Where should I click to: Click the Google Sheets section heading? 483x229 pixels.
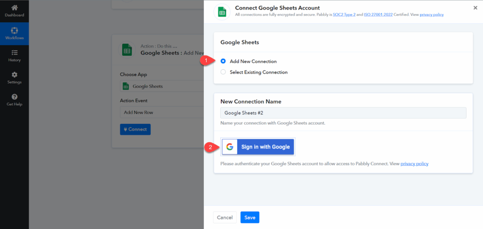[240, 42]
